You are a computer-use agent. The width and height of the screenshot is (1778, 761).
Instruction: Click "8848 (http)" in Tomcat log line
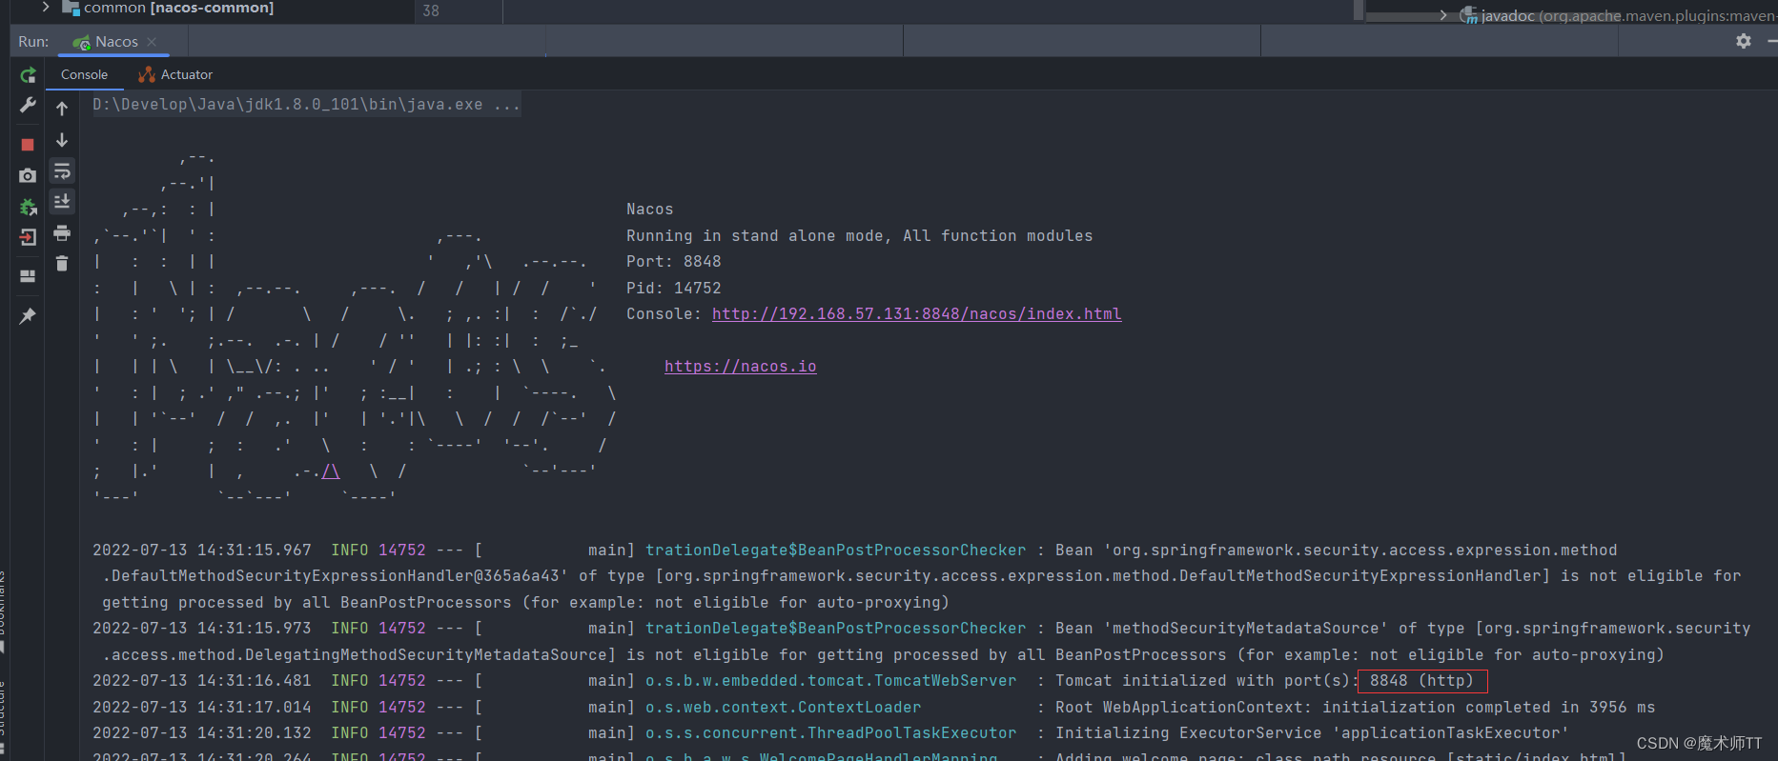(x=1421, y=680)
